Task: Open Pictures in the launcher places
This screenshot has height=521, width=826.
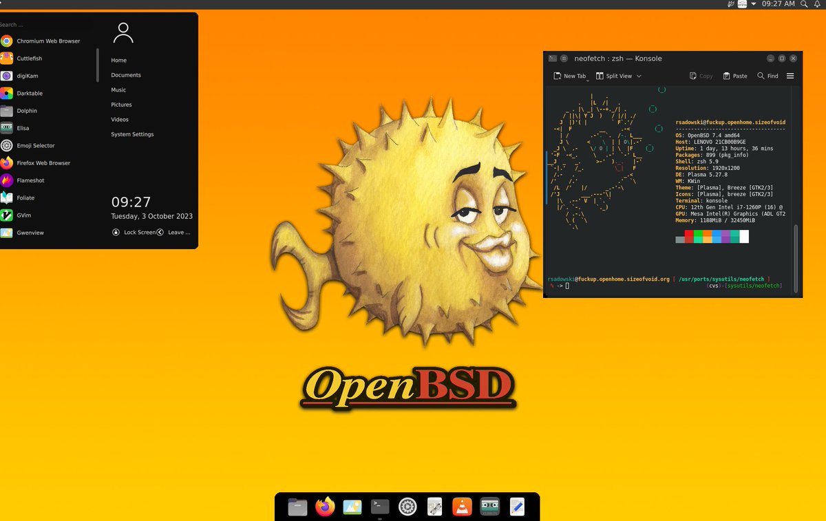Action: (x=121, y=105)
